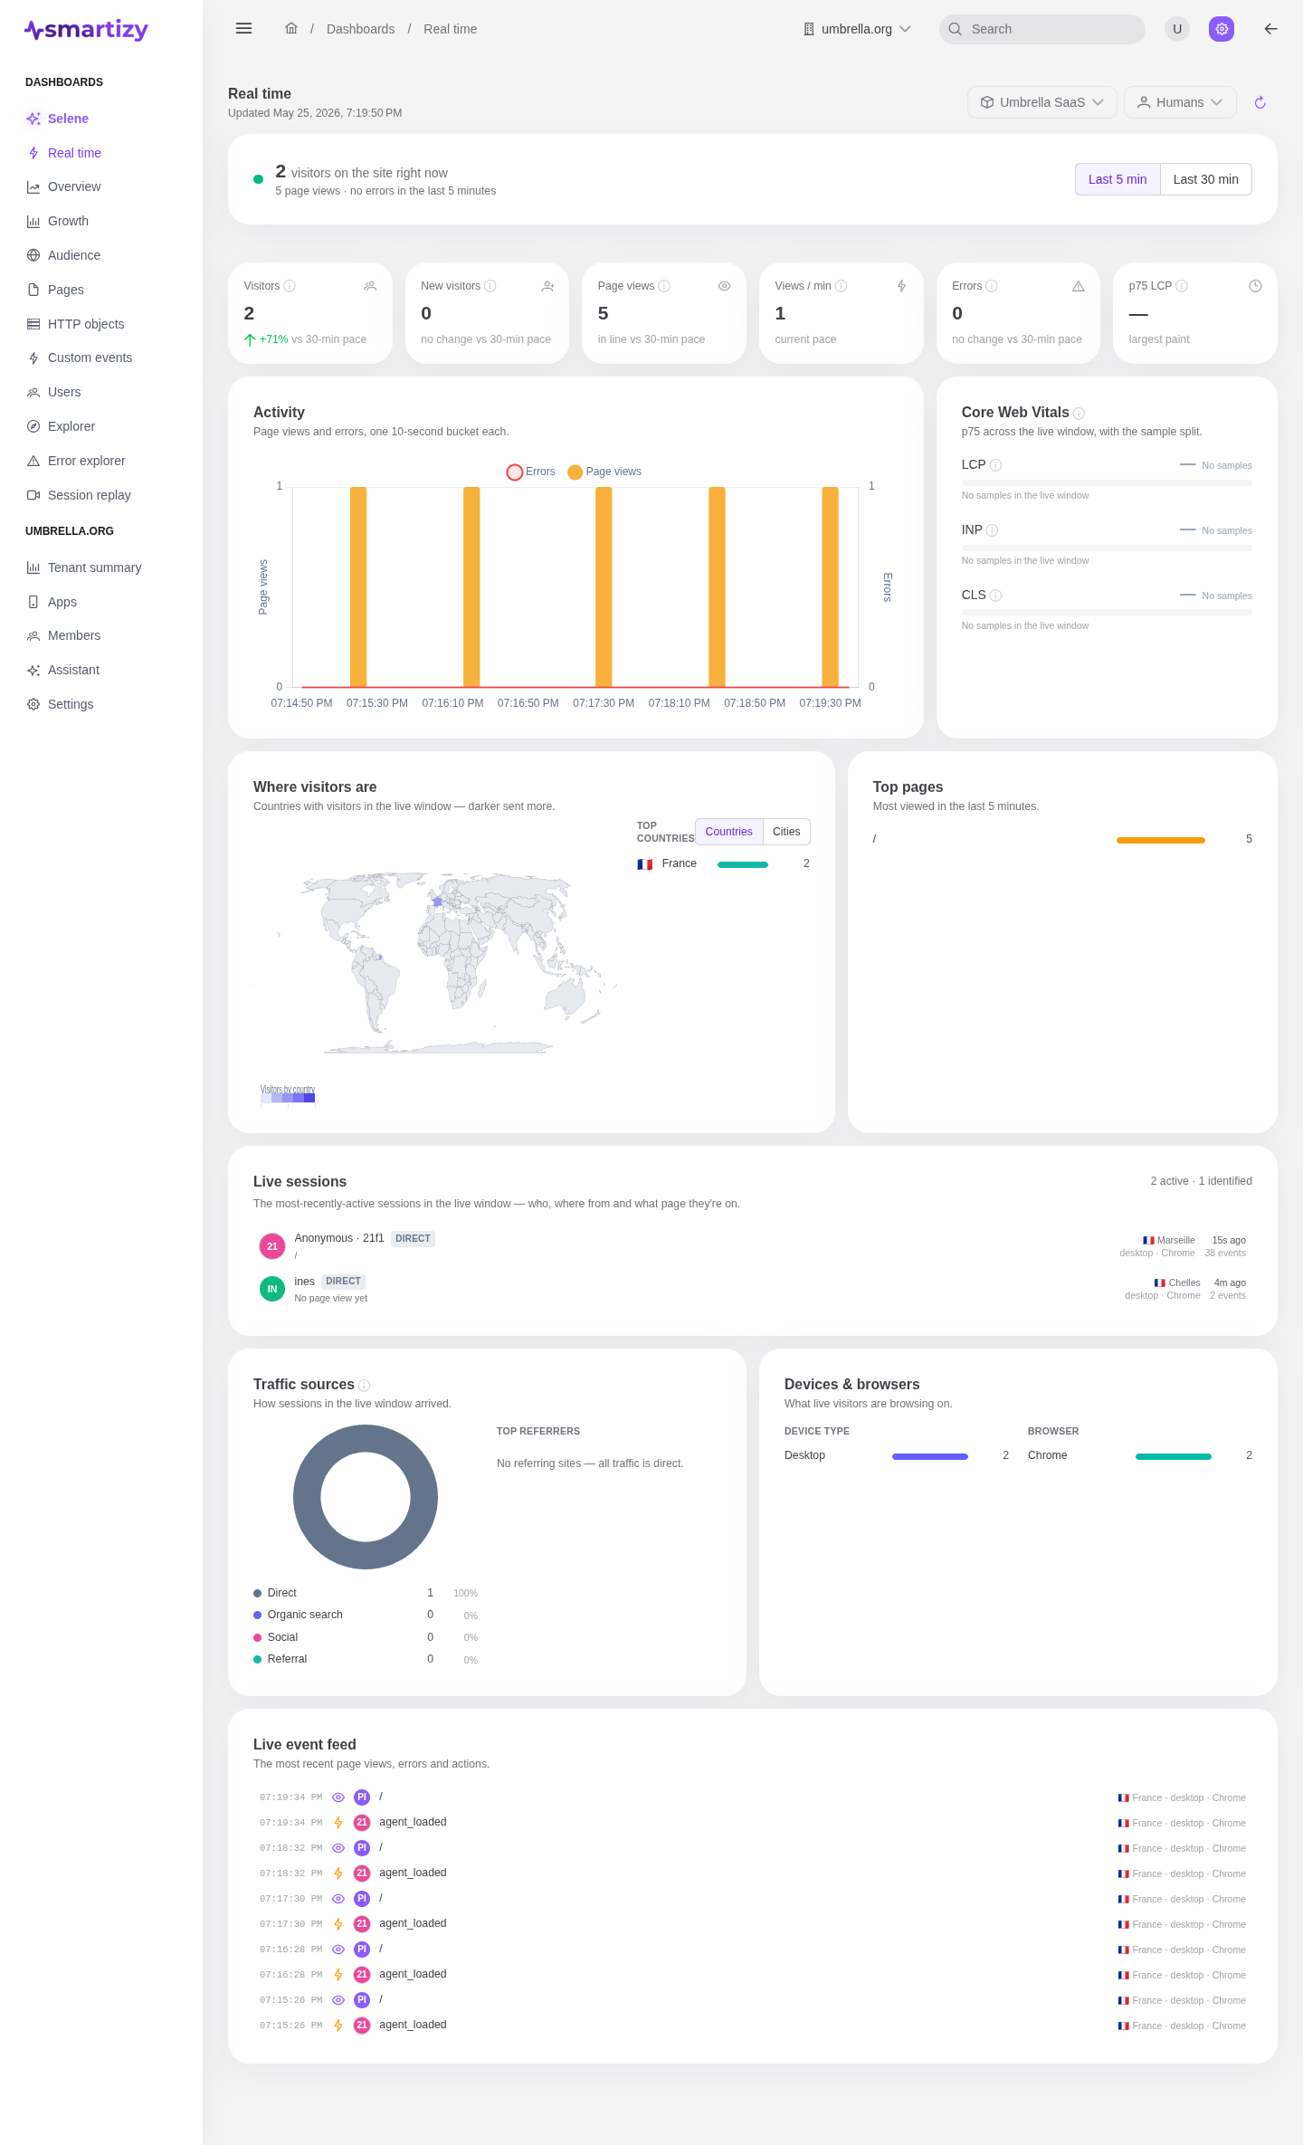
Task: Click the France teal progress bar
Action: 743,864
